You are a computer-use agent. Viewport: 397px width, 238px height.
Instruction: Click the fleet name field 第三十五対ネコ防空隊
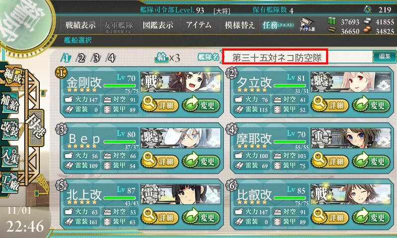pos(275,57)
